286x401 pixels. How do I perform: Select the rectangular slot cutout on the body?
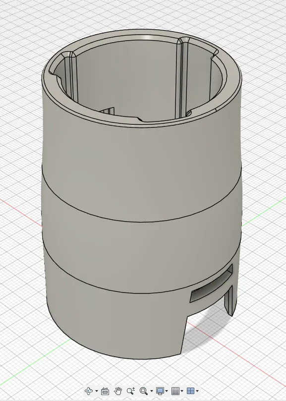[211, 285]
